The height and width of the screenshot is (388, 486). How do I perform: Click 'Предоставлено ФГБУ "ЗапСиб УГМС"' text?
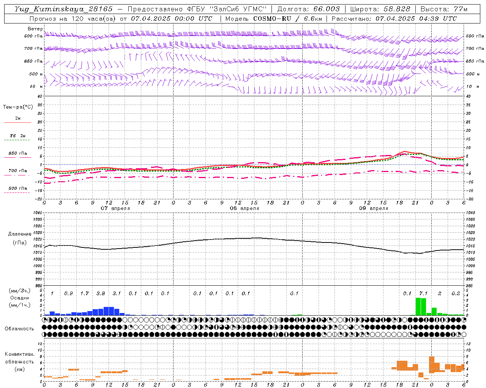coord(197,9)
